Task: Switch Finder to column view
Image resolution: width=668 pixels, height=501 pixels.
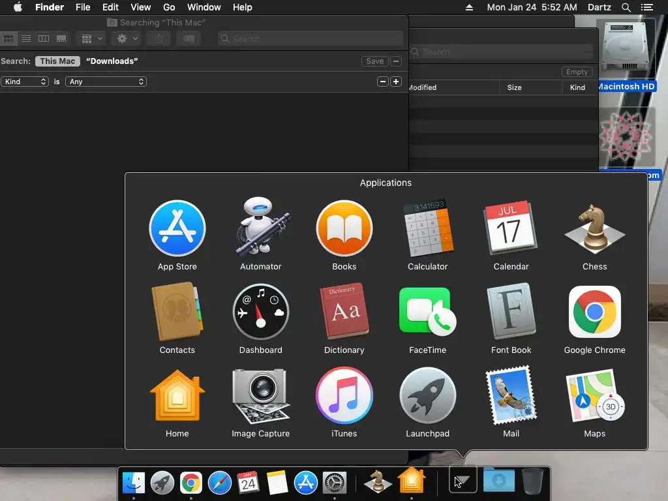Action: (44, 38)
